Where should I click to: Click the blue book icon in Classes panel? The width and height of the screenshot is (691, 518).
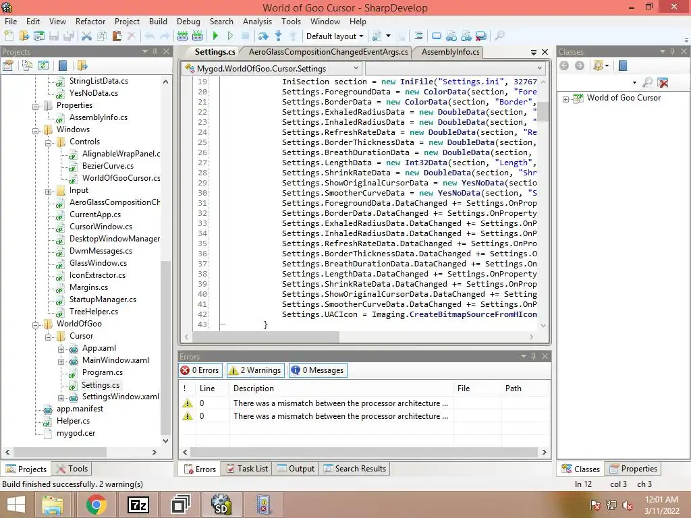[x=623, y=66]
